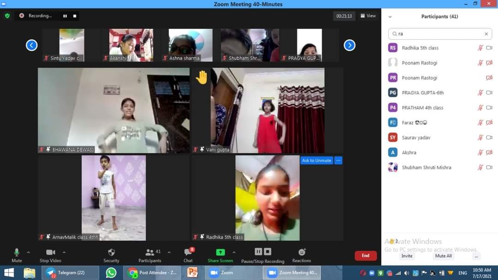This screenshot has width=498, height=280.
Task: Toggle the Participants panel button
Action: (149, 256)
